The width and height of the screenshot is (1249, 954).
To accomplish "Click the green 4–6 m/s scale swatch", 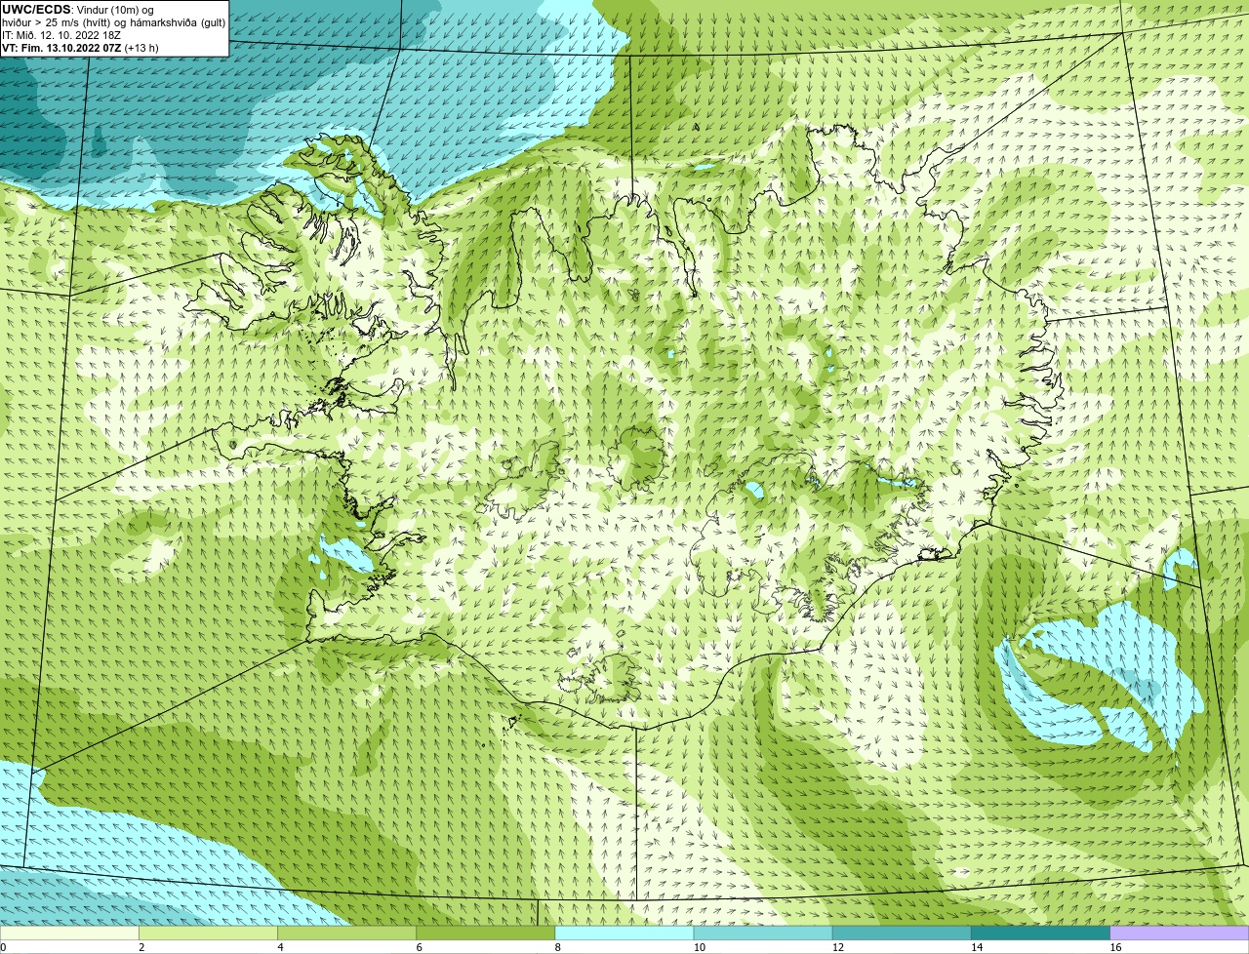I will coord(346,934).
